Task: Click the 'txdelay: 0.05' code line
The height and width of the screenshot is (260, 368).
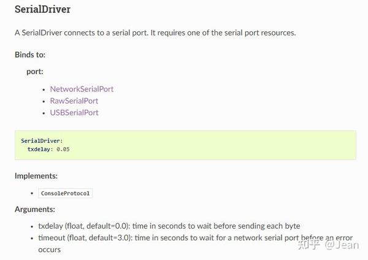Action: click(48, 149)
